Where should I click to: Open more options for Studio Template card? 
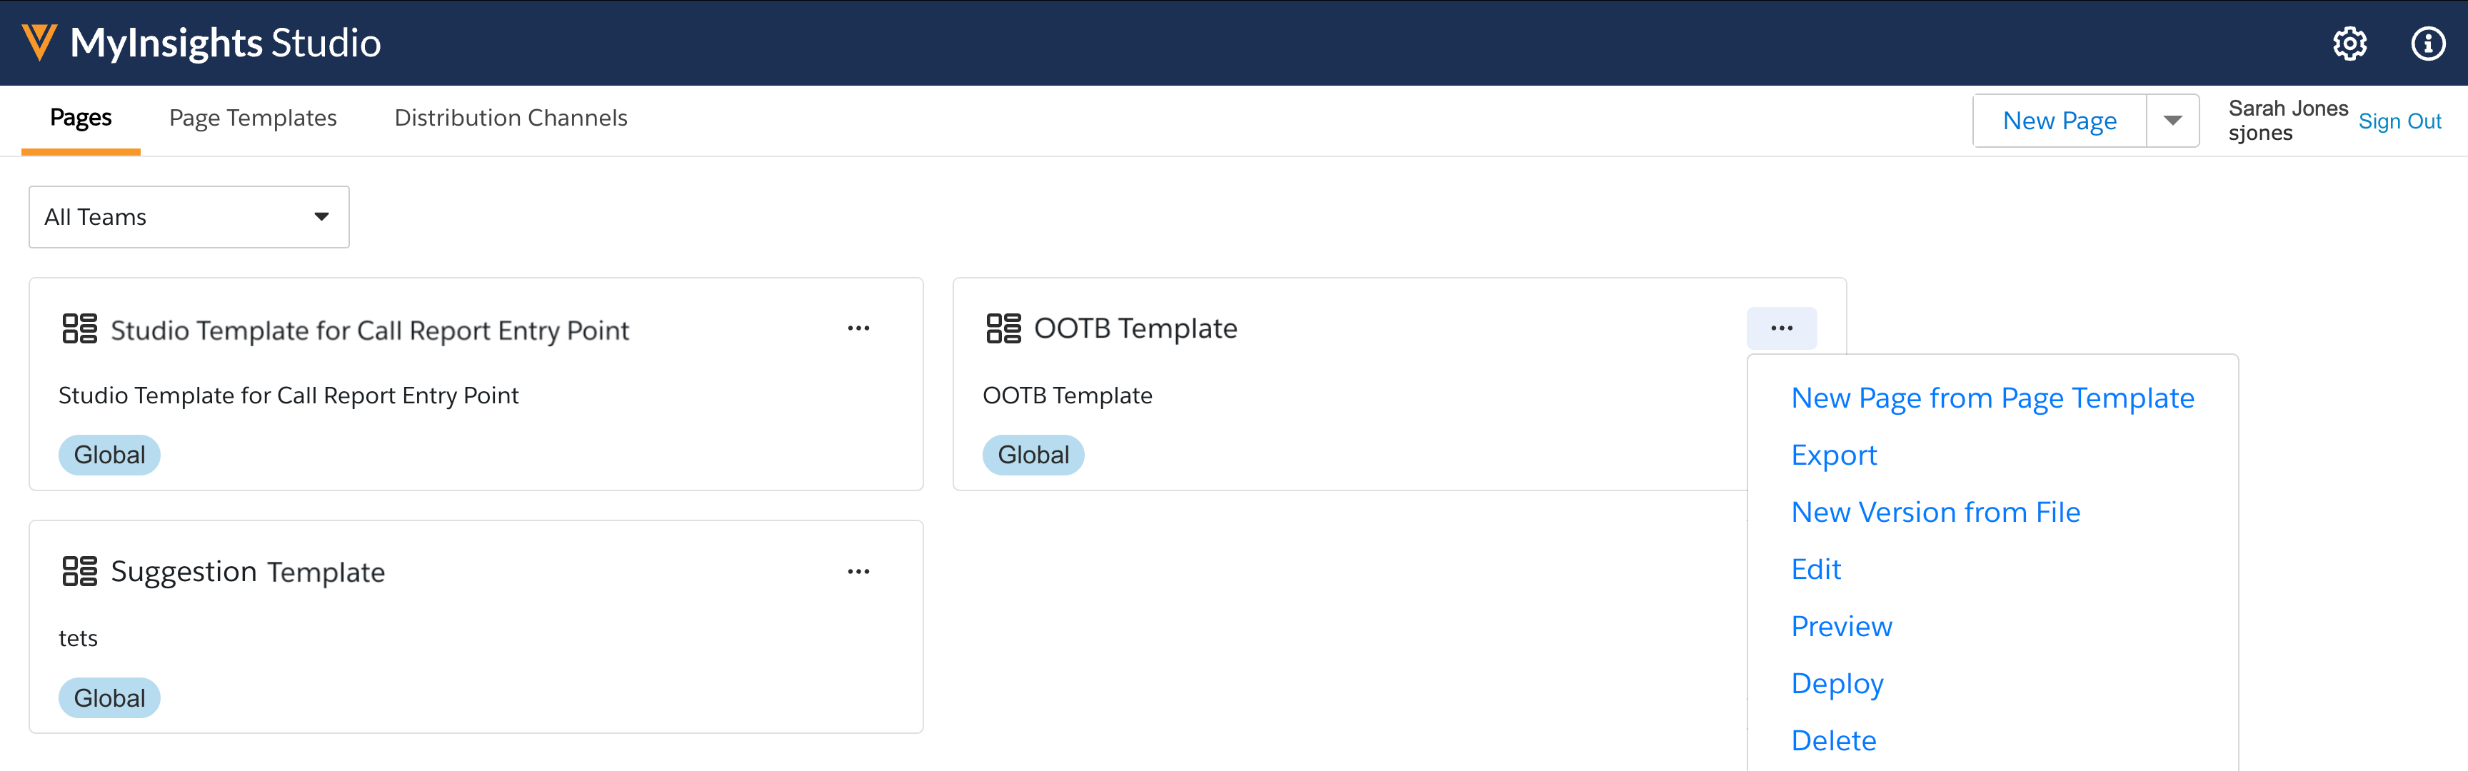pos(858,328)
